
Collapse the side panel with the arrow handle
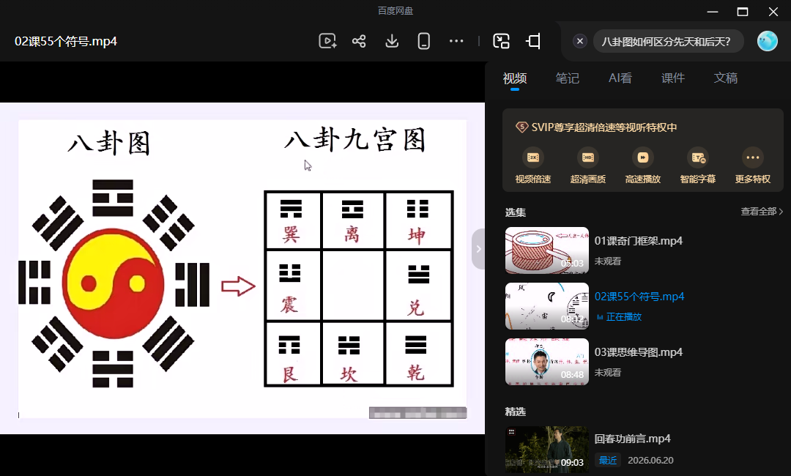pyautogui.click(x=478, y=248)
